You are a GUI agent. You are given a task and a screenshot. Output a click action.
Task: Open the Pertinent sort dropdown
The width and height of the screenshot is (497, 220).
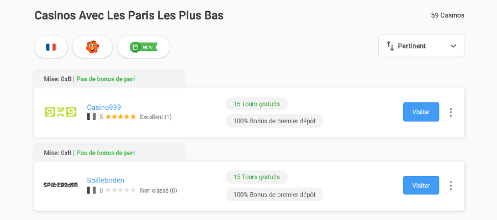[x=421, y=46]
